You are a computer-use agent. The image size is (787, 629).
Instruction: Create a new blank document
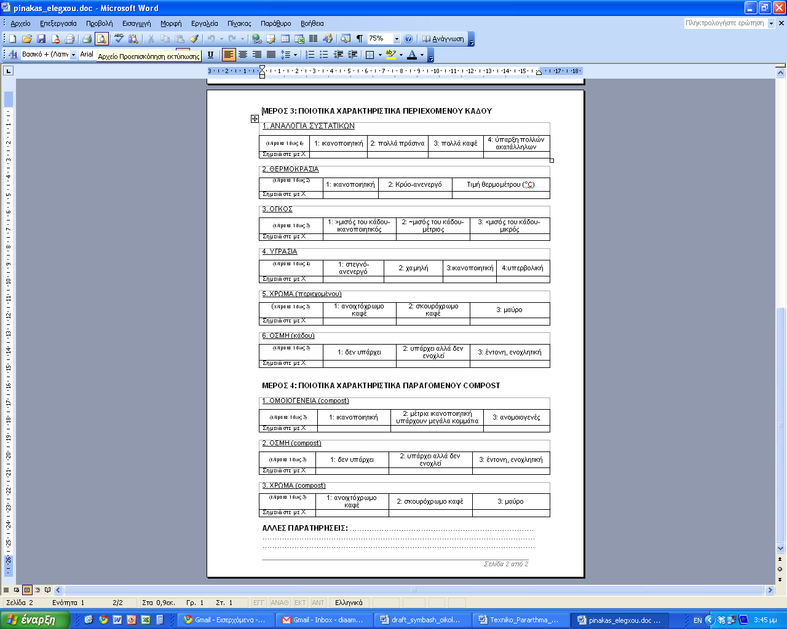point(12,39)
